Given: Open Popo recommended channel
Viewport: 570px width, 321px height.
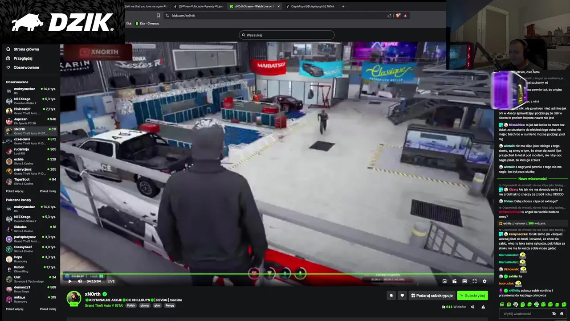Looking at the screenshot, I should coord(31,259).
